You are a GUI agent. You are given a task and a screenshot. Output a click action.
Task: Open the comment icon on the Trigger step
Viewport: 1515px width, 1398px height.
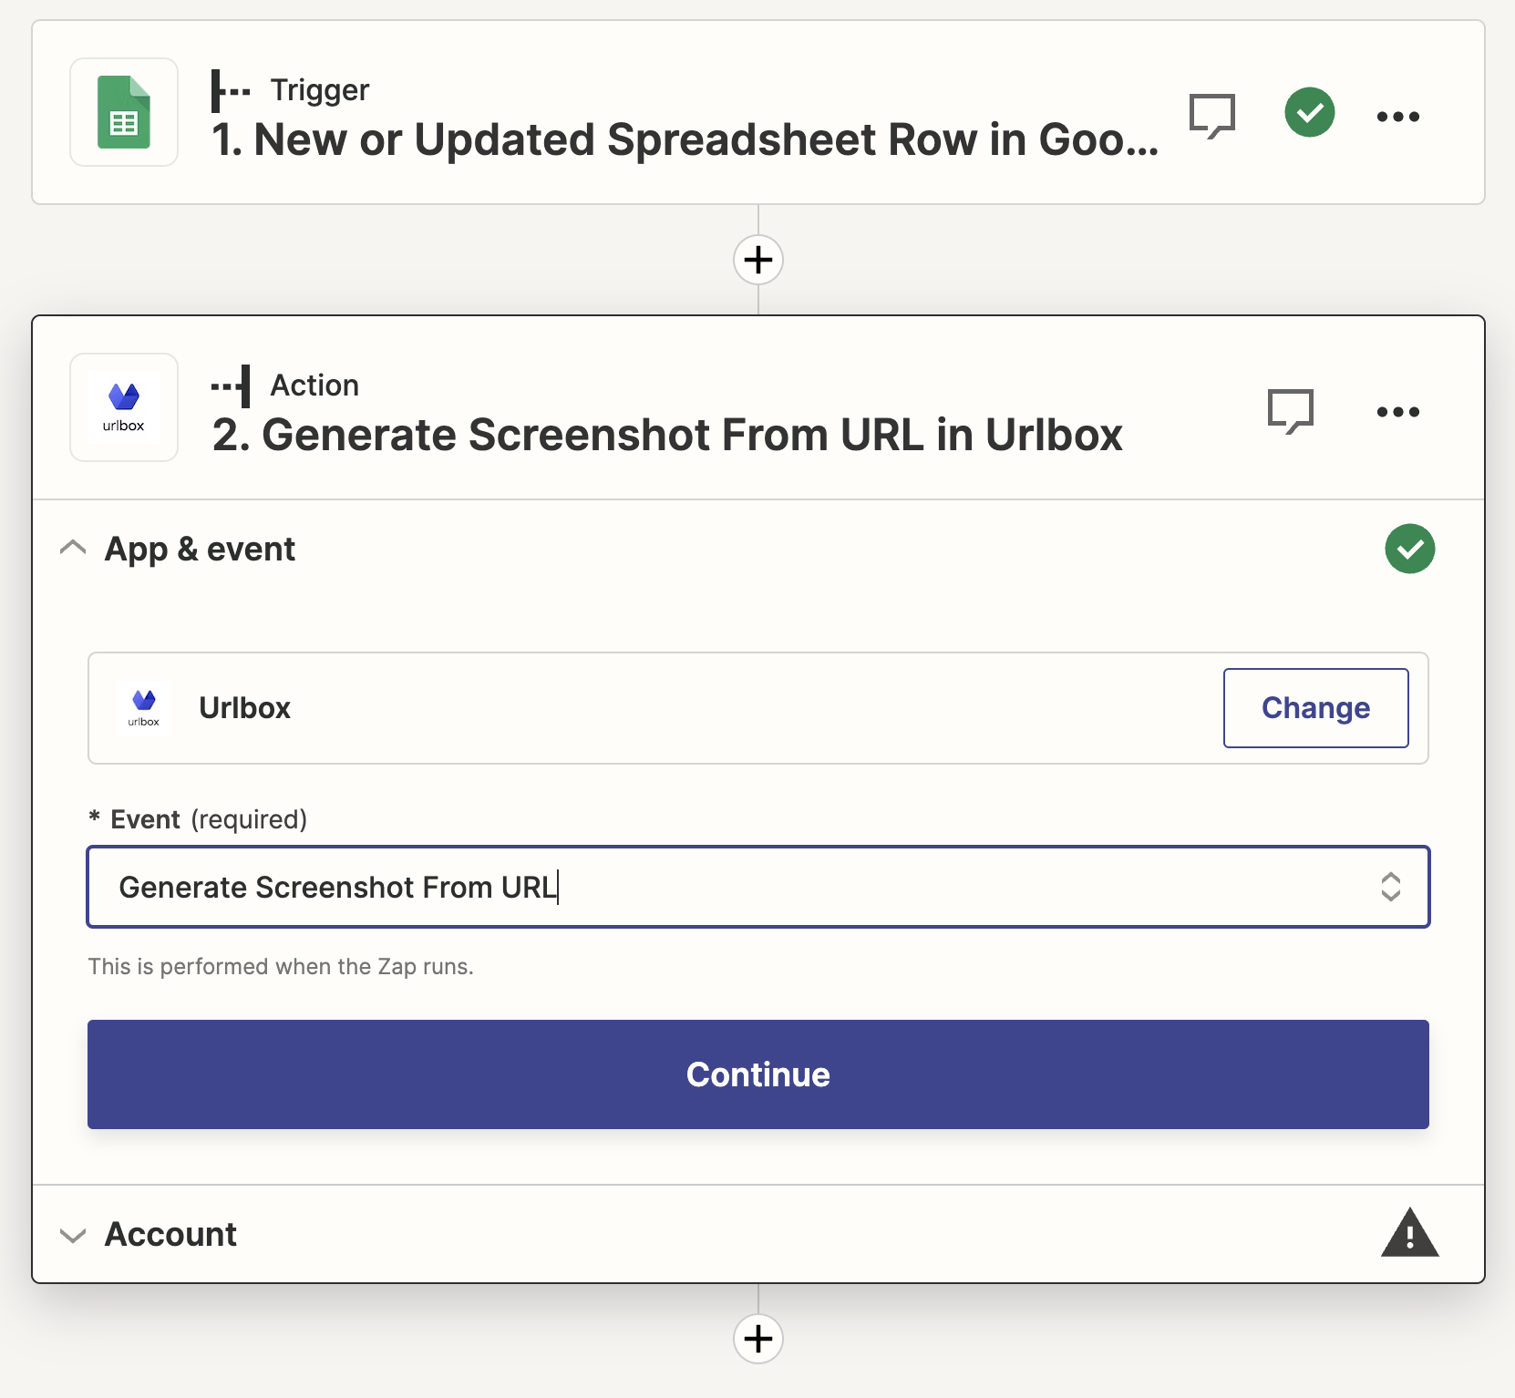1211,116
